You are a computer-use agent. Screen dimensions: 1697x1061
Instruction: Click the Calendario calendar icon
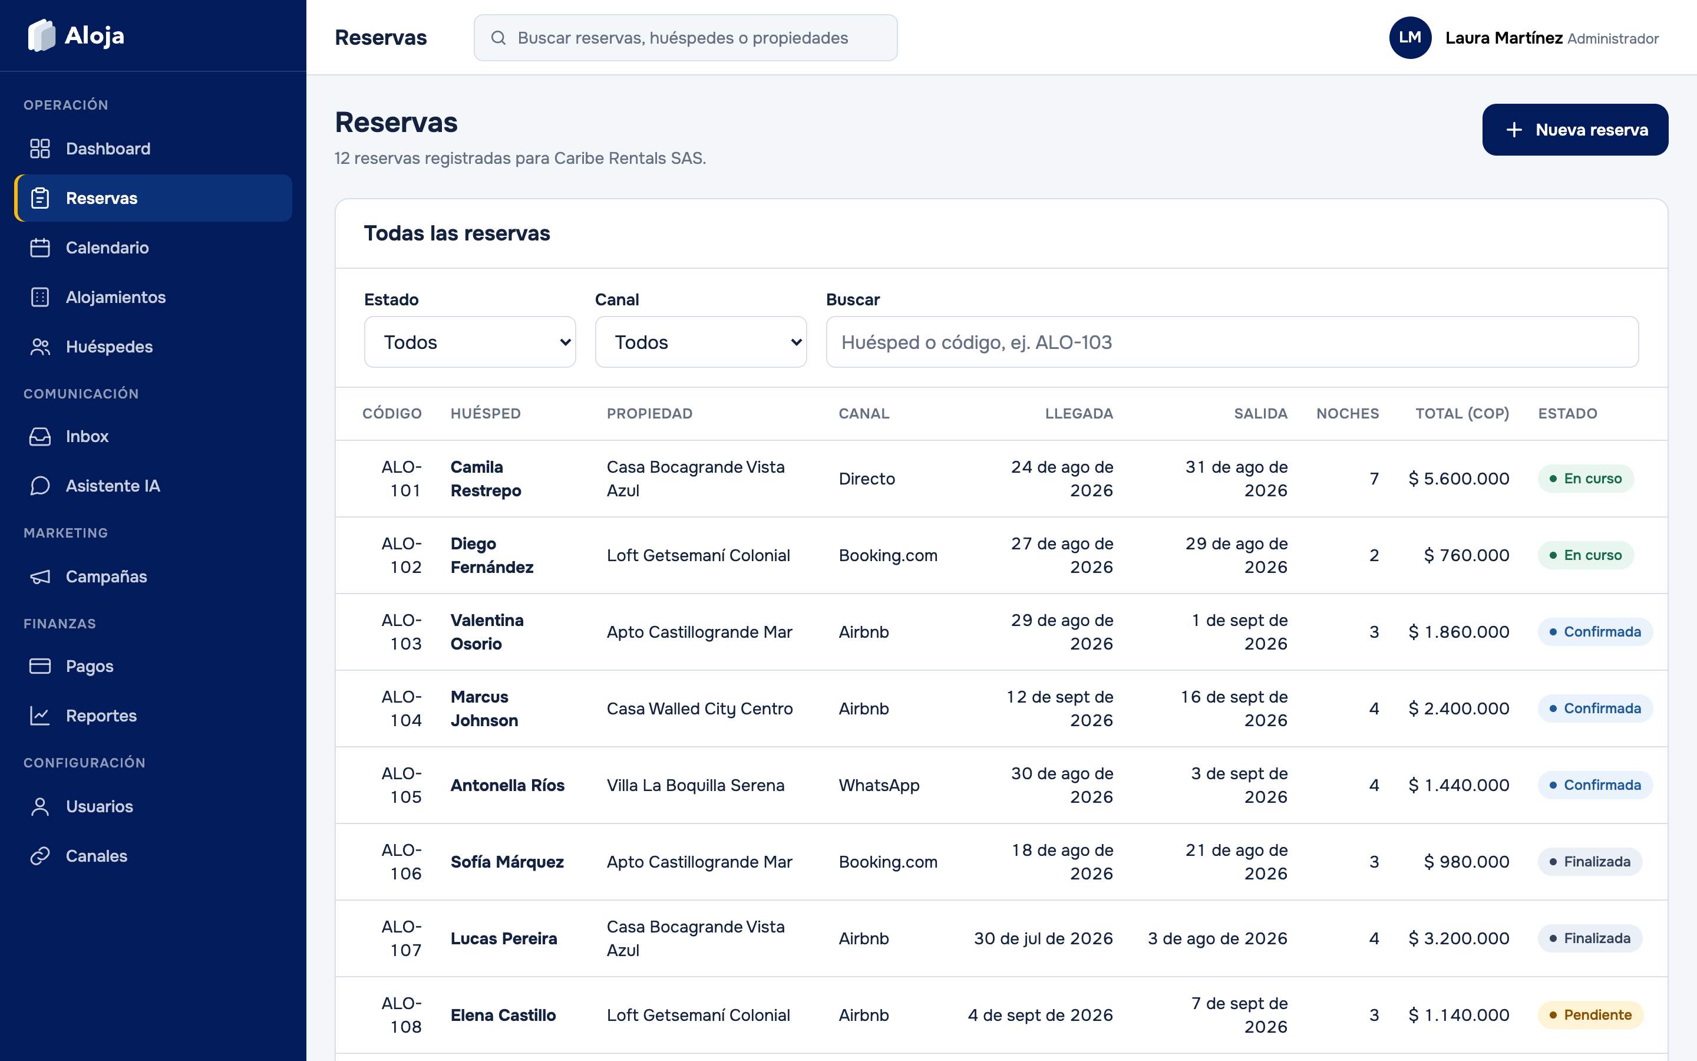(40, 248)
